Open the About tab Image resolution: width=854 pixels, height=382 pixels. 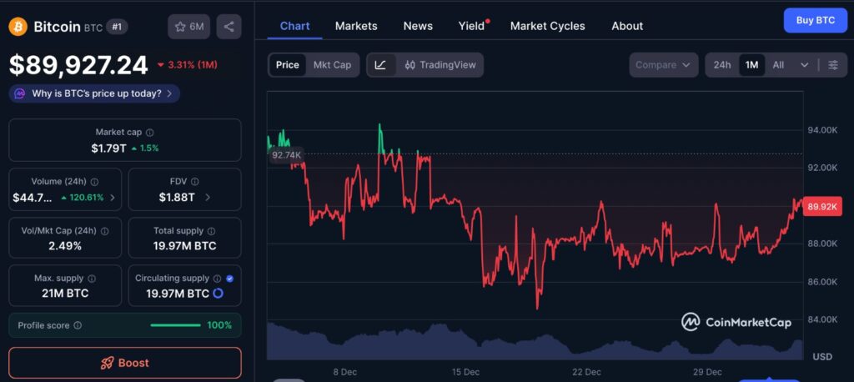pos(627,26)
